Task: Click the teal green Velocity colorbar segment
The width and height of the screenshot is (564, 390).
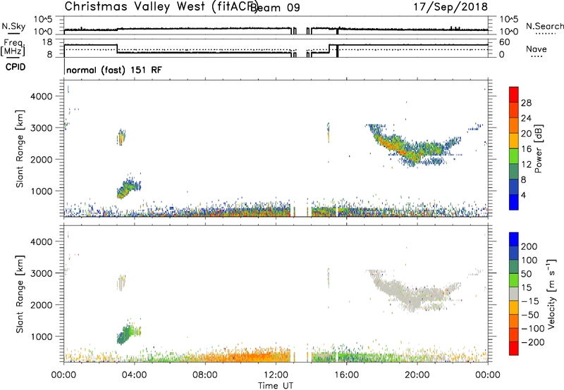Action: click(514, 267)
